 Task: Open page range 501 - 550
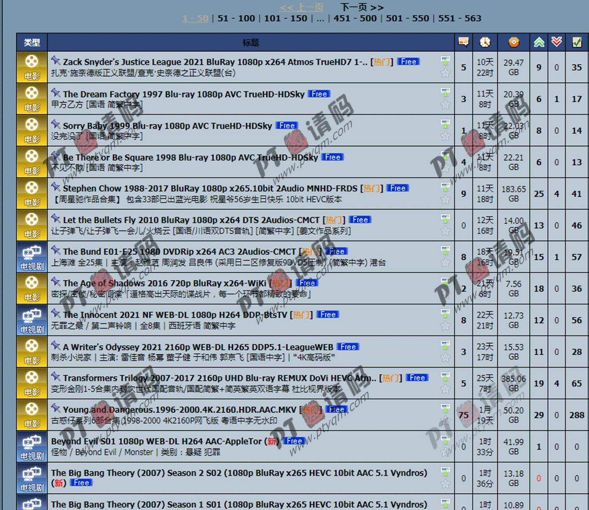tap(408, 18)
